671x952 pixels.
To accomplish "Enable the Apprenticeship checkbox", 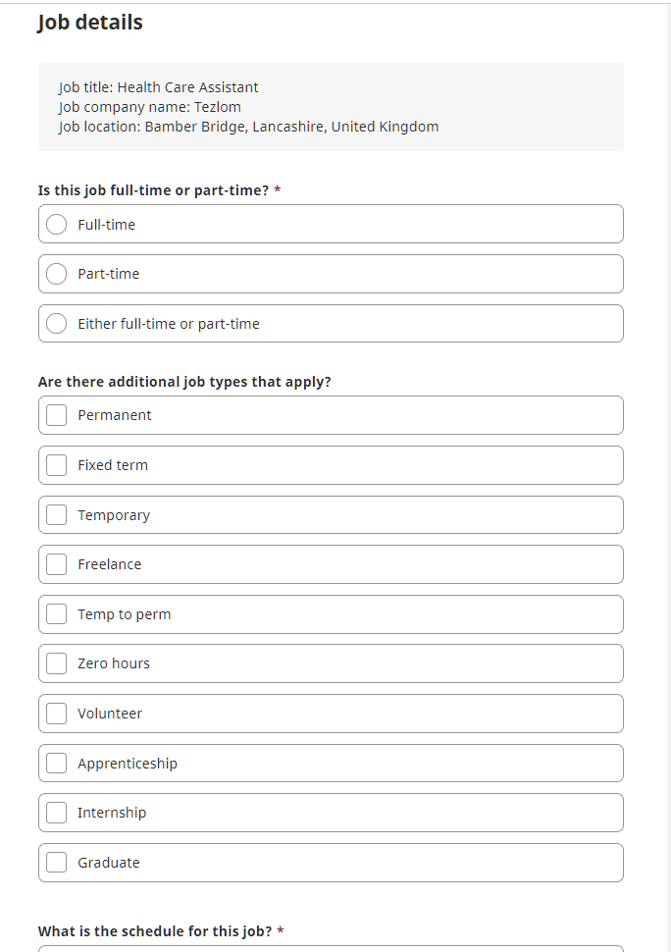I will pyautogui.click(x=57, y=764).
